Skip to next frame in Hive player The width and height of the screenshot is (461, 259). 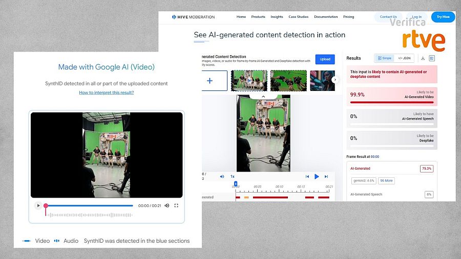click(x=326, y=176)
